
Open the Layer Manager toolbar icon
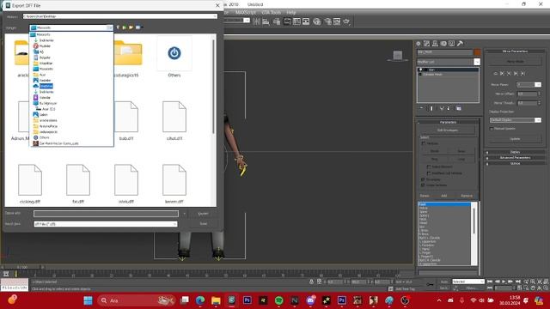[x=277, y=21]
